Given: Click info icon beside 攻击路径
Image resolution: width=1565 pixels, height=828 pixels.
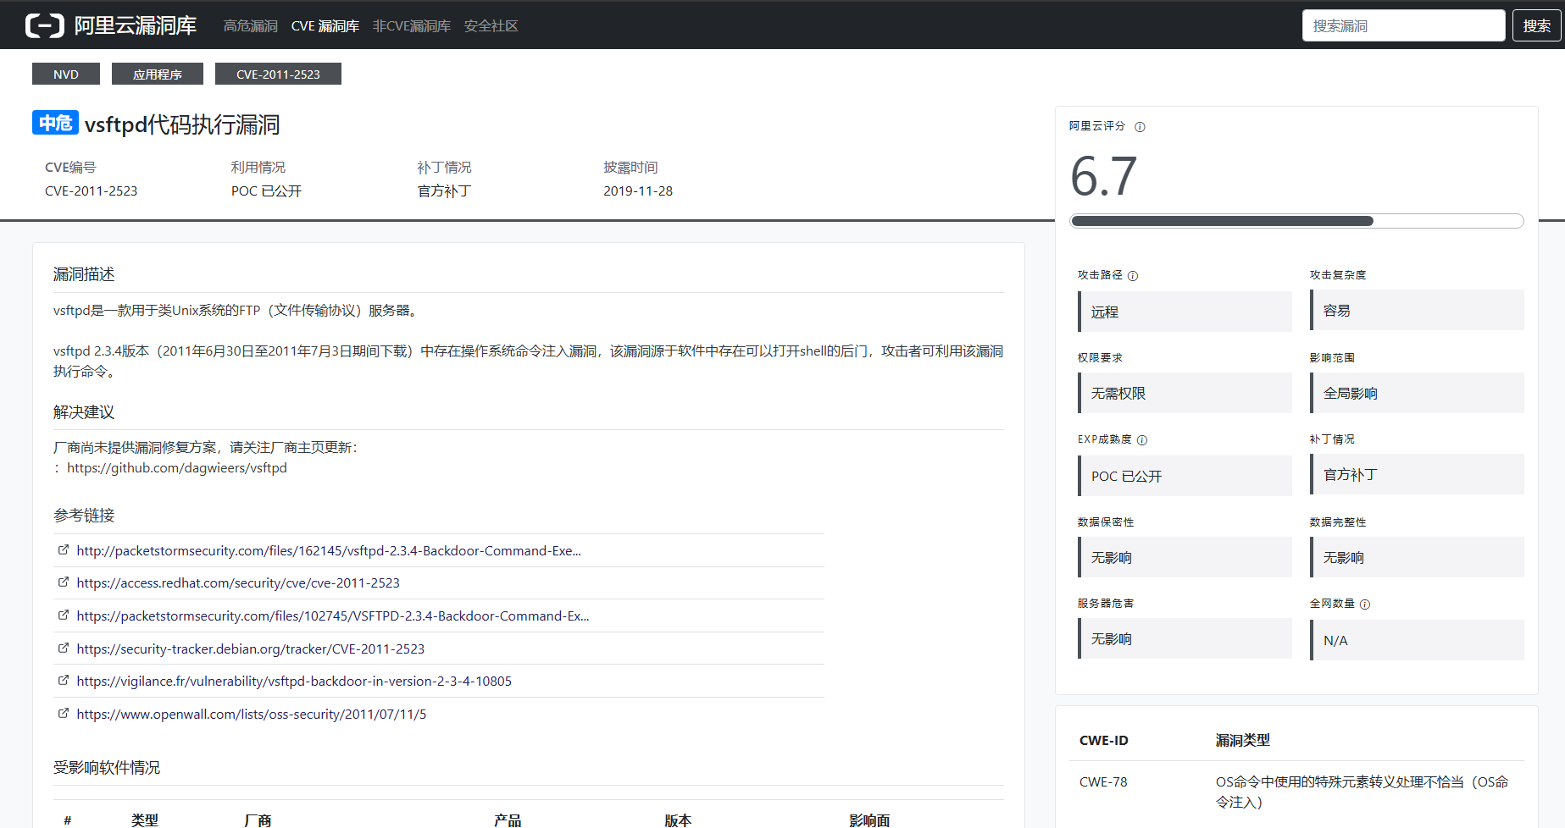Looking at the screenshot, I should pyautogui.click(x=1133, y=276).
